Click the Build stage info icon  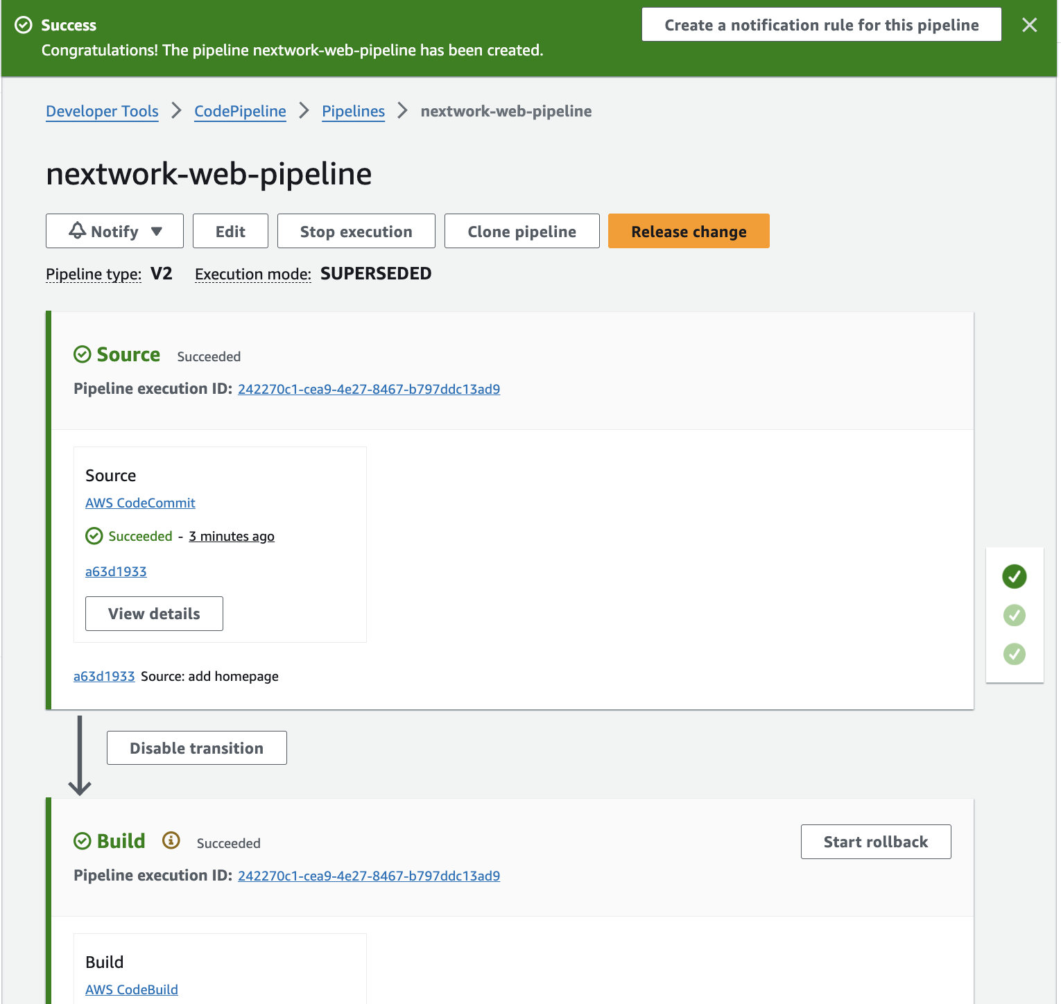pos(171,840)
